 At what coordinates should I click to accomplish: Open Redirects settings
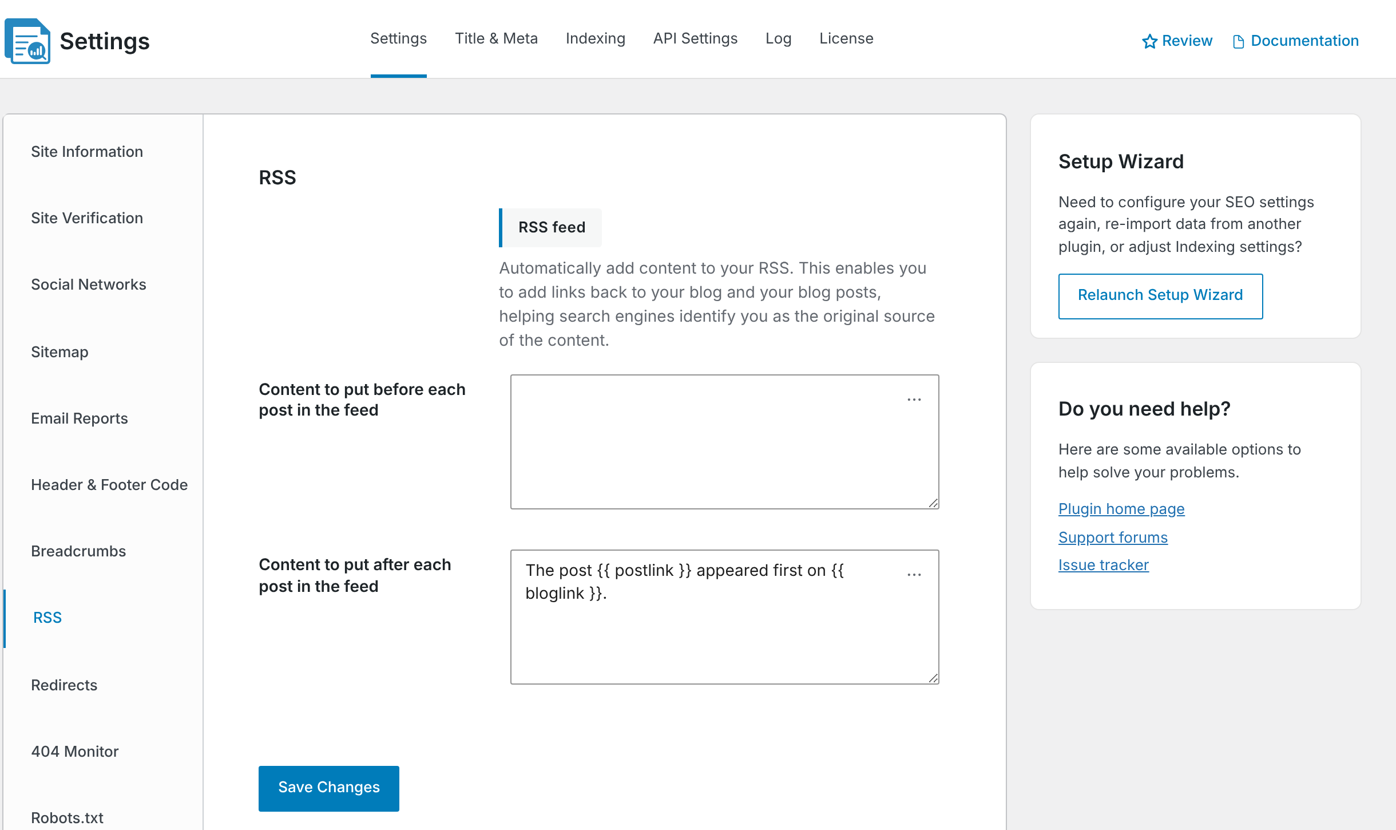click(64, 685)
